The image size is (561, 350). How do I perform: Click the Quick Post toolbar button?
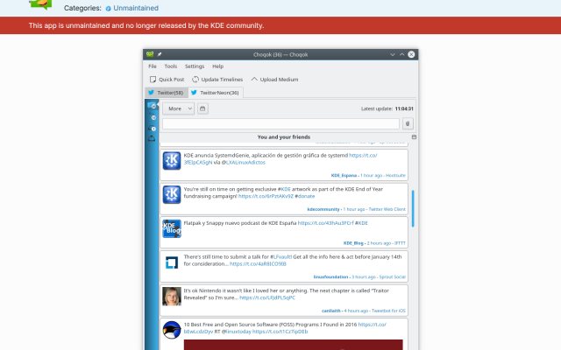(x=167, y=80)
